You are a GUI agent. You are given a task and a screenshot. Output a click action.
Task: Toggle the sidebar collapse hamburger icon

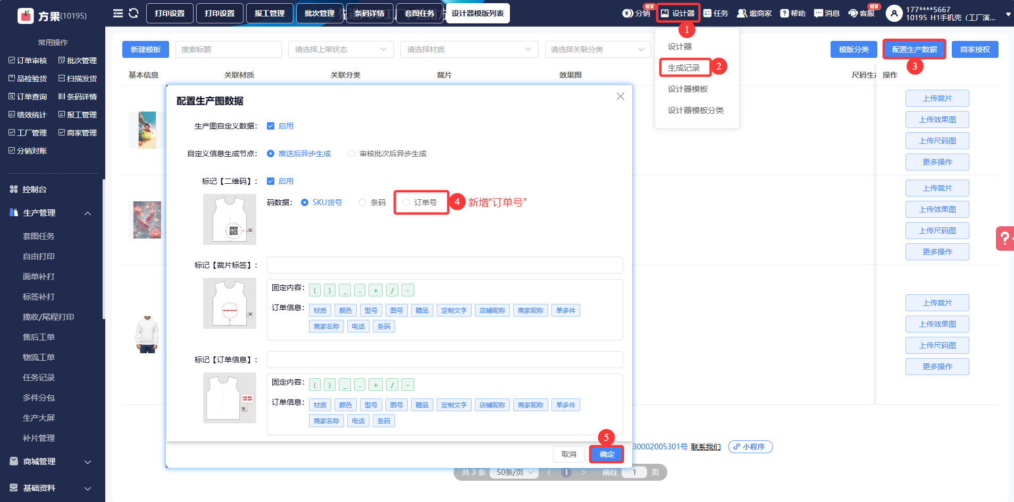tap(118, 13)
